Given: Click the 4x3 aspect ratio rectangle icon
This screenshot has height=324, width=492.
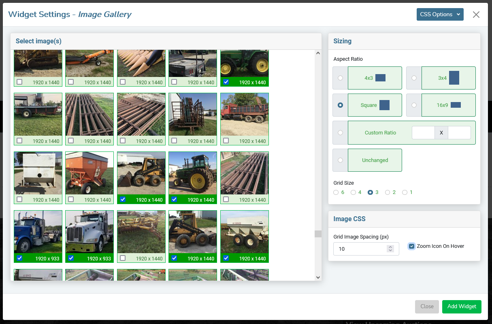Looking at the screenshot, I should (x=380, y=78).
